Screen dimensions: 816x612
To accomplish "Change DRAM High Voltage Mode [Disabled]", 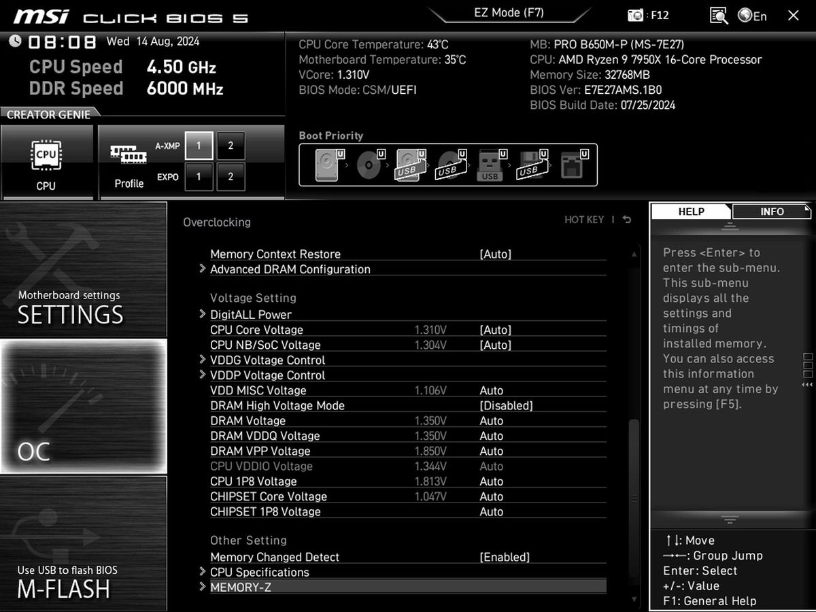I will click(x=506, y=406).
